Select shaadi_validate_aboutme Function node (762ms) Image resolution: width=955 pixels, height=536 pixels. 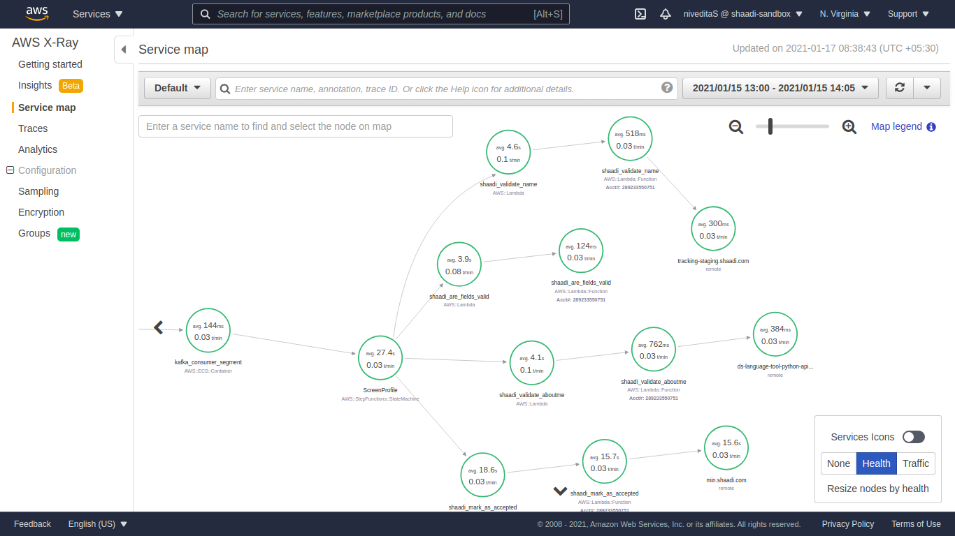654,350
